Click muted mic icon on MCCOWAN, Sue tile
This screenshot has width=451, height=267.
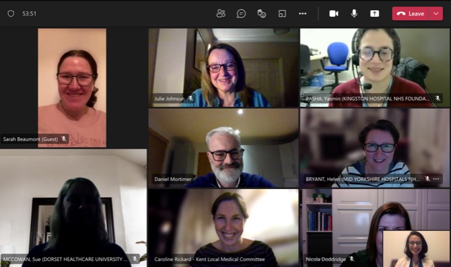pyautogui.click(x=135, y=259)
